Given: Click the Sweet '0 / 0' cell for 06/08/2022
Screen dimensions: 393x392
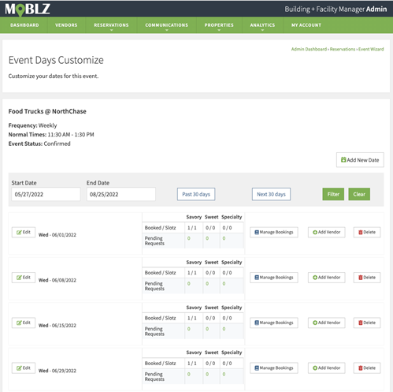Looking at the screenshot, I should point(210,273).
